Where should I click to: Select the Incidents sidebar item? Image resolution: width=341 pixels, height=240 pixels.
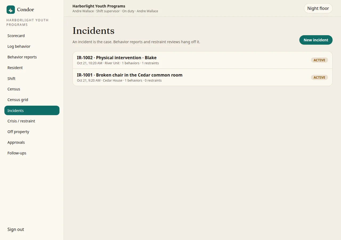[32, 110]
